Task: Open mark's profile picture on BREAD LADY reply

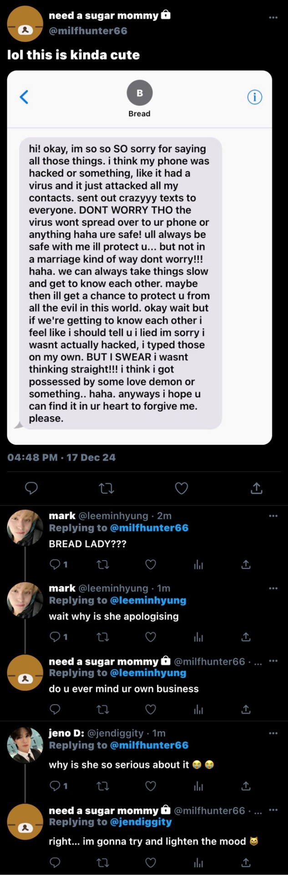Action: pos(25,527)
